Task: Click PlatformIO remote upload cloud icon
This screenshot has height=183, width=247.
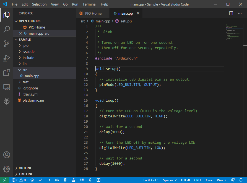Action: [57, 180]
